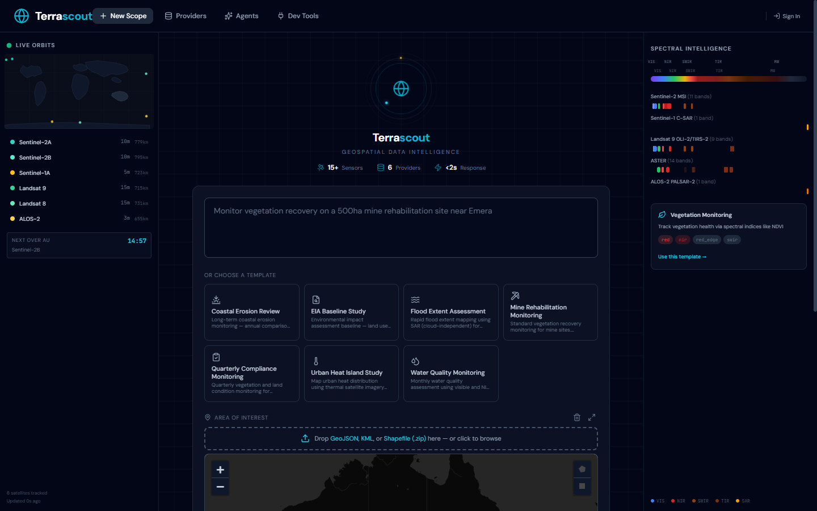The image size is (817, 511).
Task: Focus the scope description text field
Action: click(x=401, y=228)
